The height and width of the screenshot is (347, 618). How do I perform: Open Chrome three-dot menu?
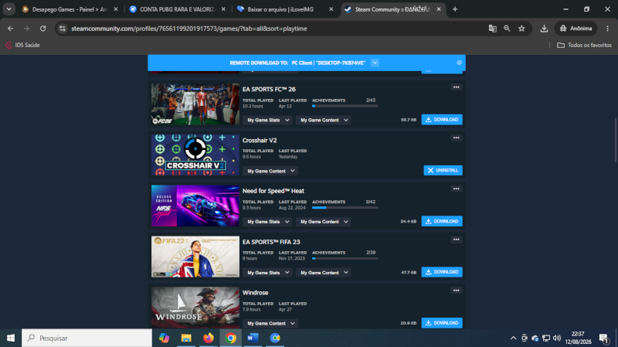click(x=607, y=29)
